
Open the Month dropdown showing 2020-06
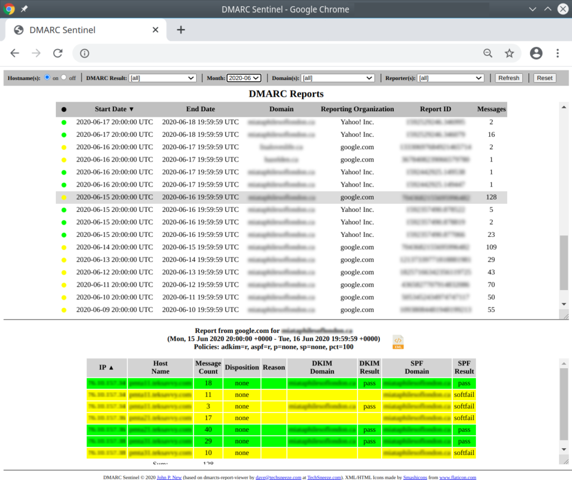coord(244,78)
